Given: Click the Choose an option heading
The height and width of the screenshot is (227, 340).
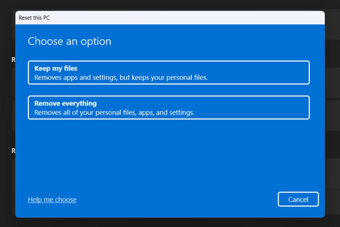Looking at the screenshot, I should tap(70, 42).
